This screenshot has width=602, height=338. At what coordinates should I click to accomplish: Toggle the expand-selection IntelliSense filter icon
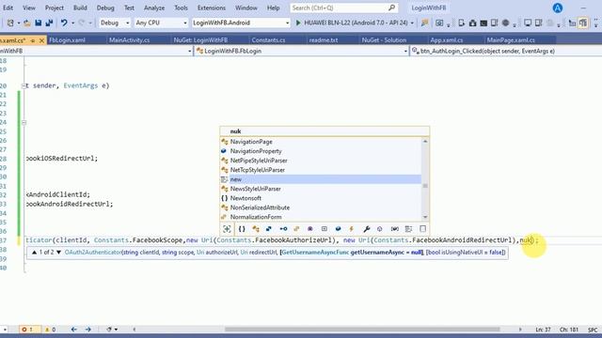click(227, 229)
